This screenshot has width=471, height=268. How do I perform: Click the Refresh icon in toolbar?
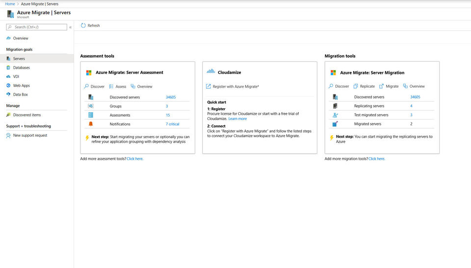coord(83,25)
